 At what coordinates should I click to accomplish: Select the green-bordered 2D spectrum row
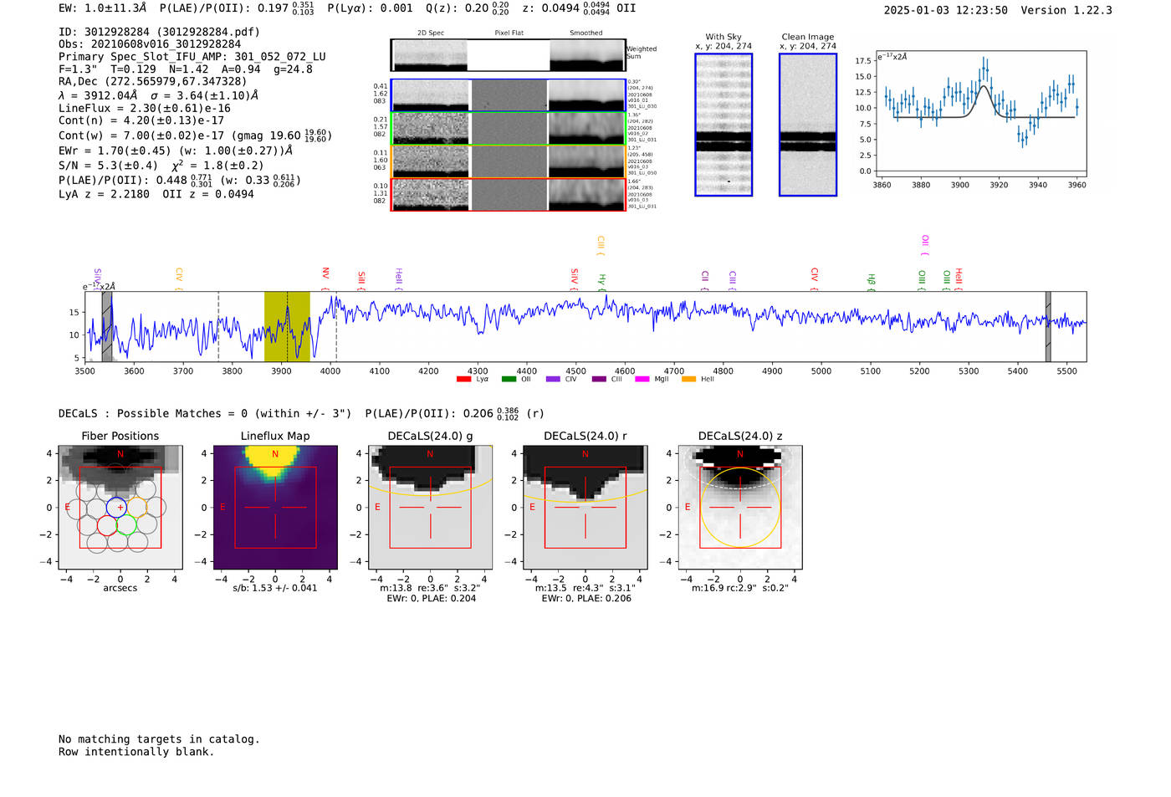(x=509, y=128)
